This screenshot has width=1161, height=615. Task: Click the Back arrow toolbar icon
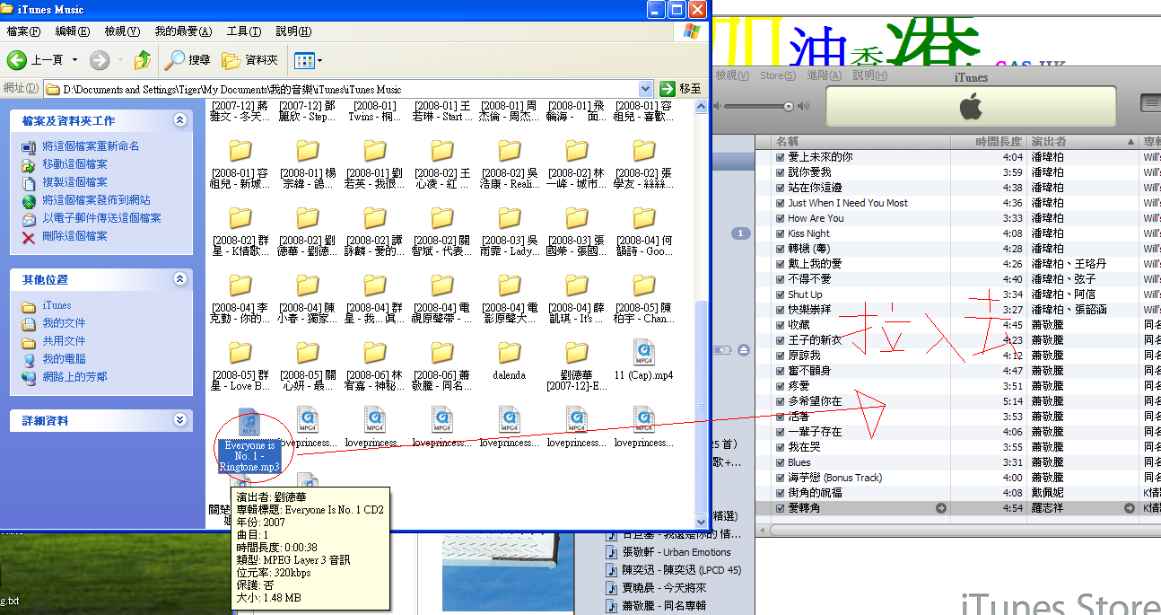pos(17,60)
